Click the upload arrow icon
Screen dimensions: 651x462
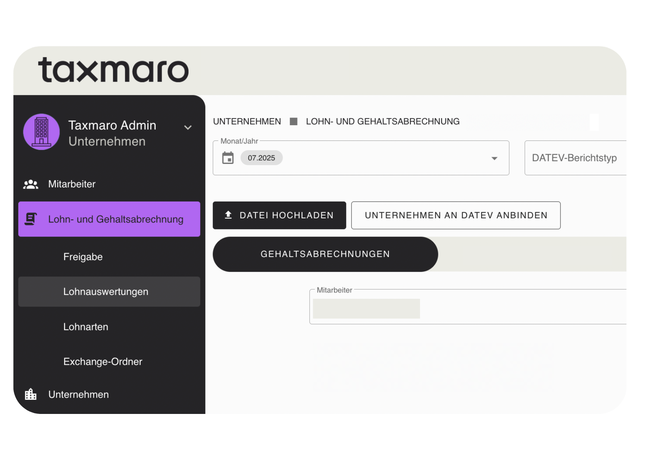(x=228, y=215)
